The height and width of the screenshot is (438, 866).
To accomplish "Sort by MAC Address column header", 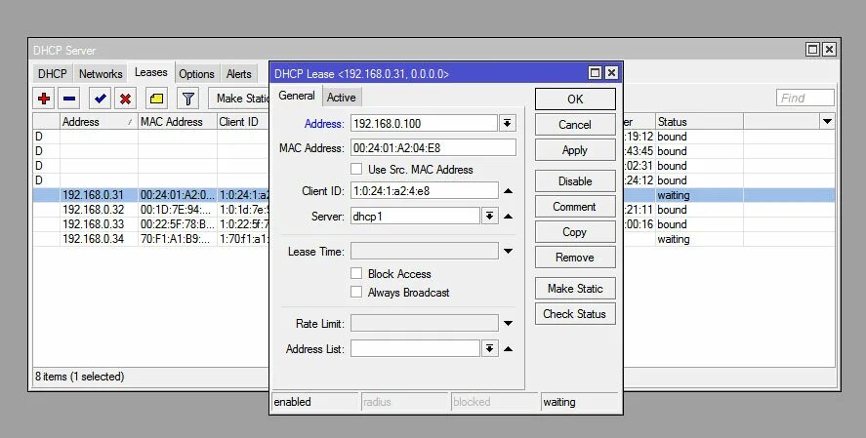I will pos(178,121).
